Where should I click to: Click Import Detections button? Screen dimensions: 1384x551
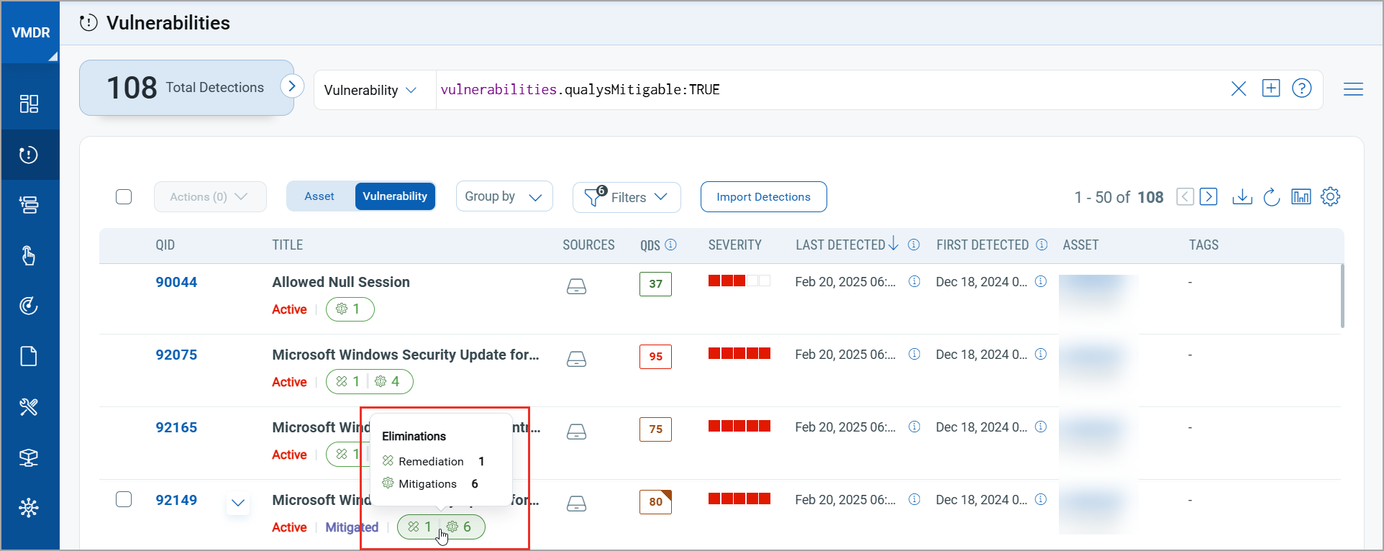point(763,196)
